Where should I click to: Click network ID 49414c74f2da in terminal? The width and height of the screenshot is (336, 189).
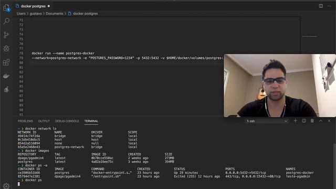coord(29,136)
